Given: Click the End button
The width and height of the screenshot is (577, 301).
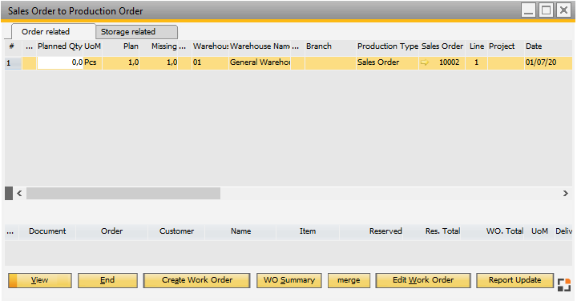Looking at the screenshot, I should [x=107, y=280].
